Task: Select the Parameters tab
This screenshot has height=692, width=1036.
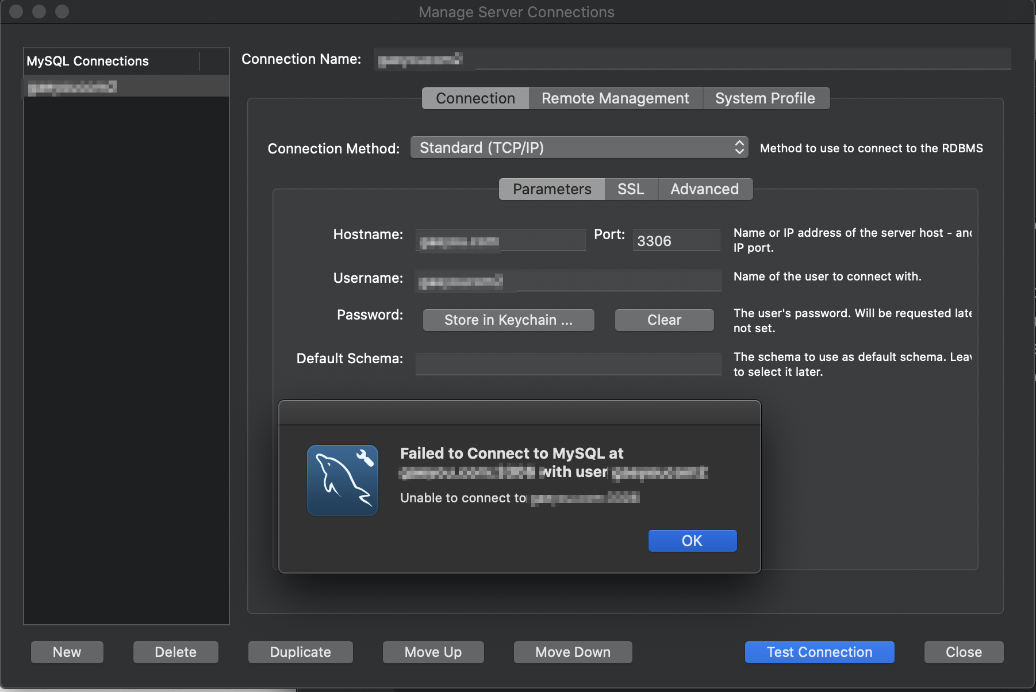Action: (552, 189)
